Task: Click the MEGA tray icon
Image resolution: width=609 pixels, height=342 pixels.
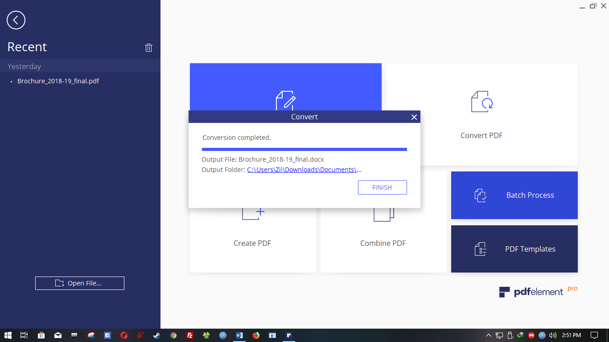Action: 531,335
